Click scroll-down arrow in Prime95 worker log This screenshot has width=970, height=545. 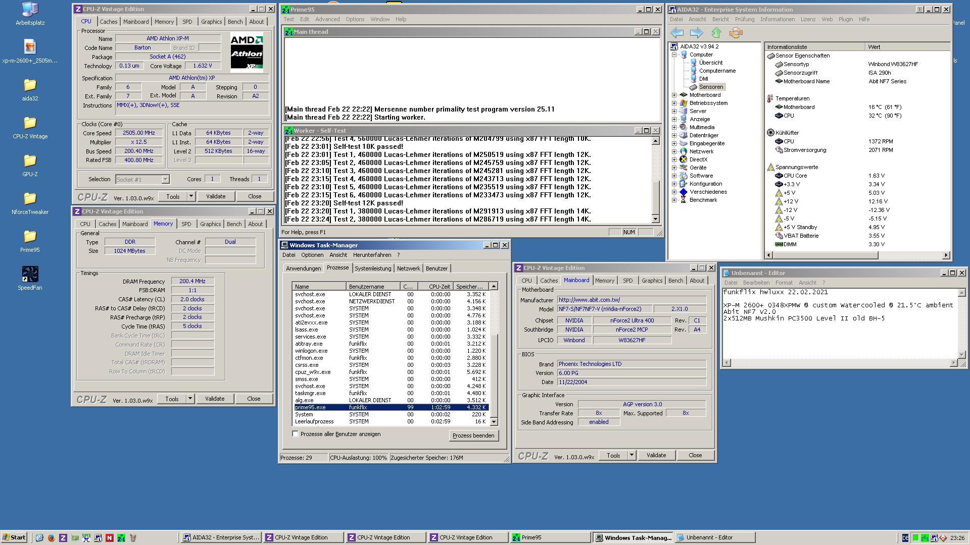(655, 219)
